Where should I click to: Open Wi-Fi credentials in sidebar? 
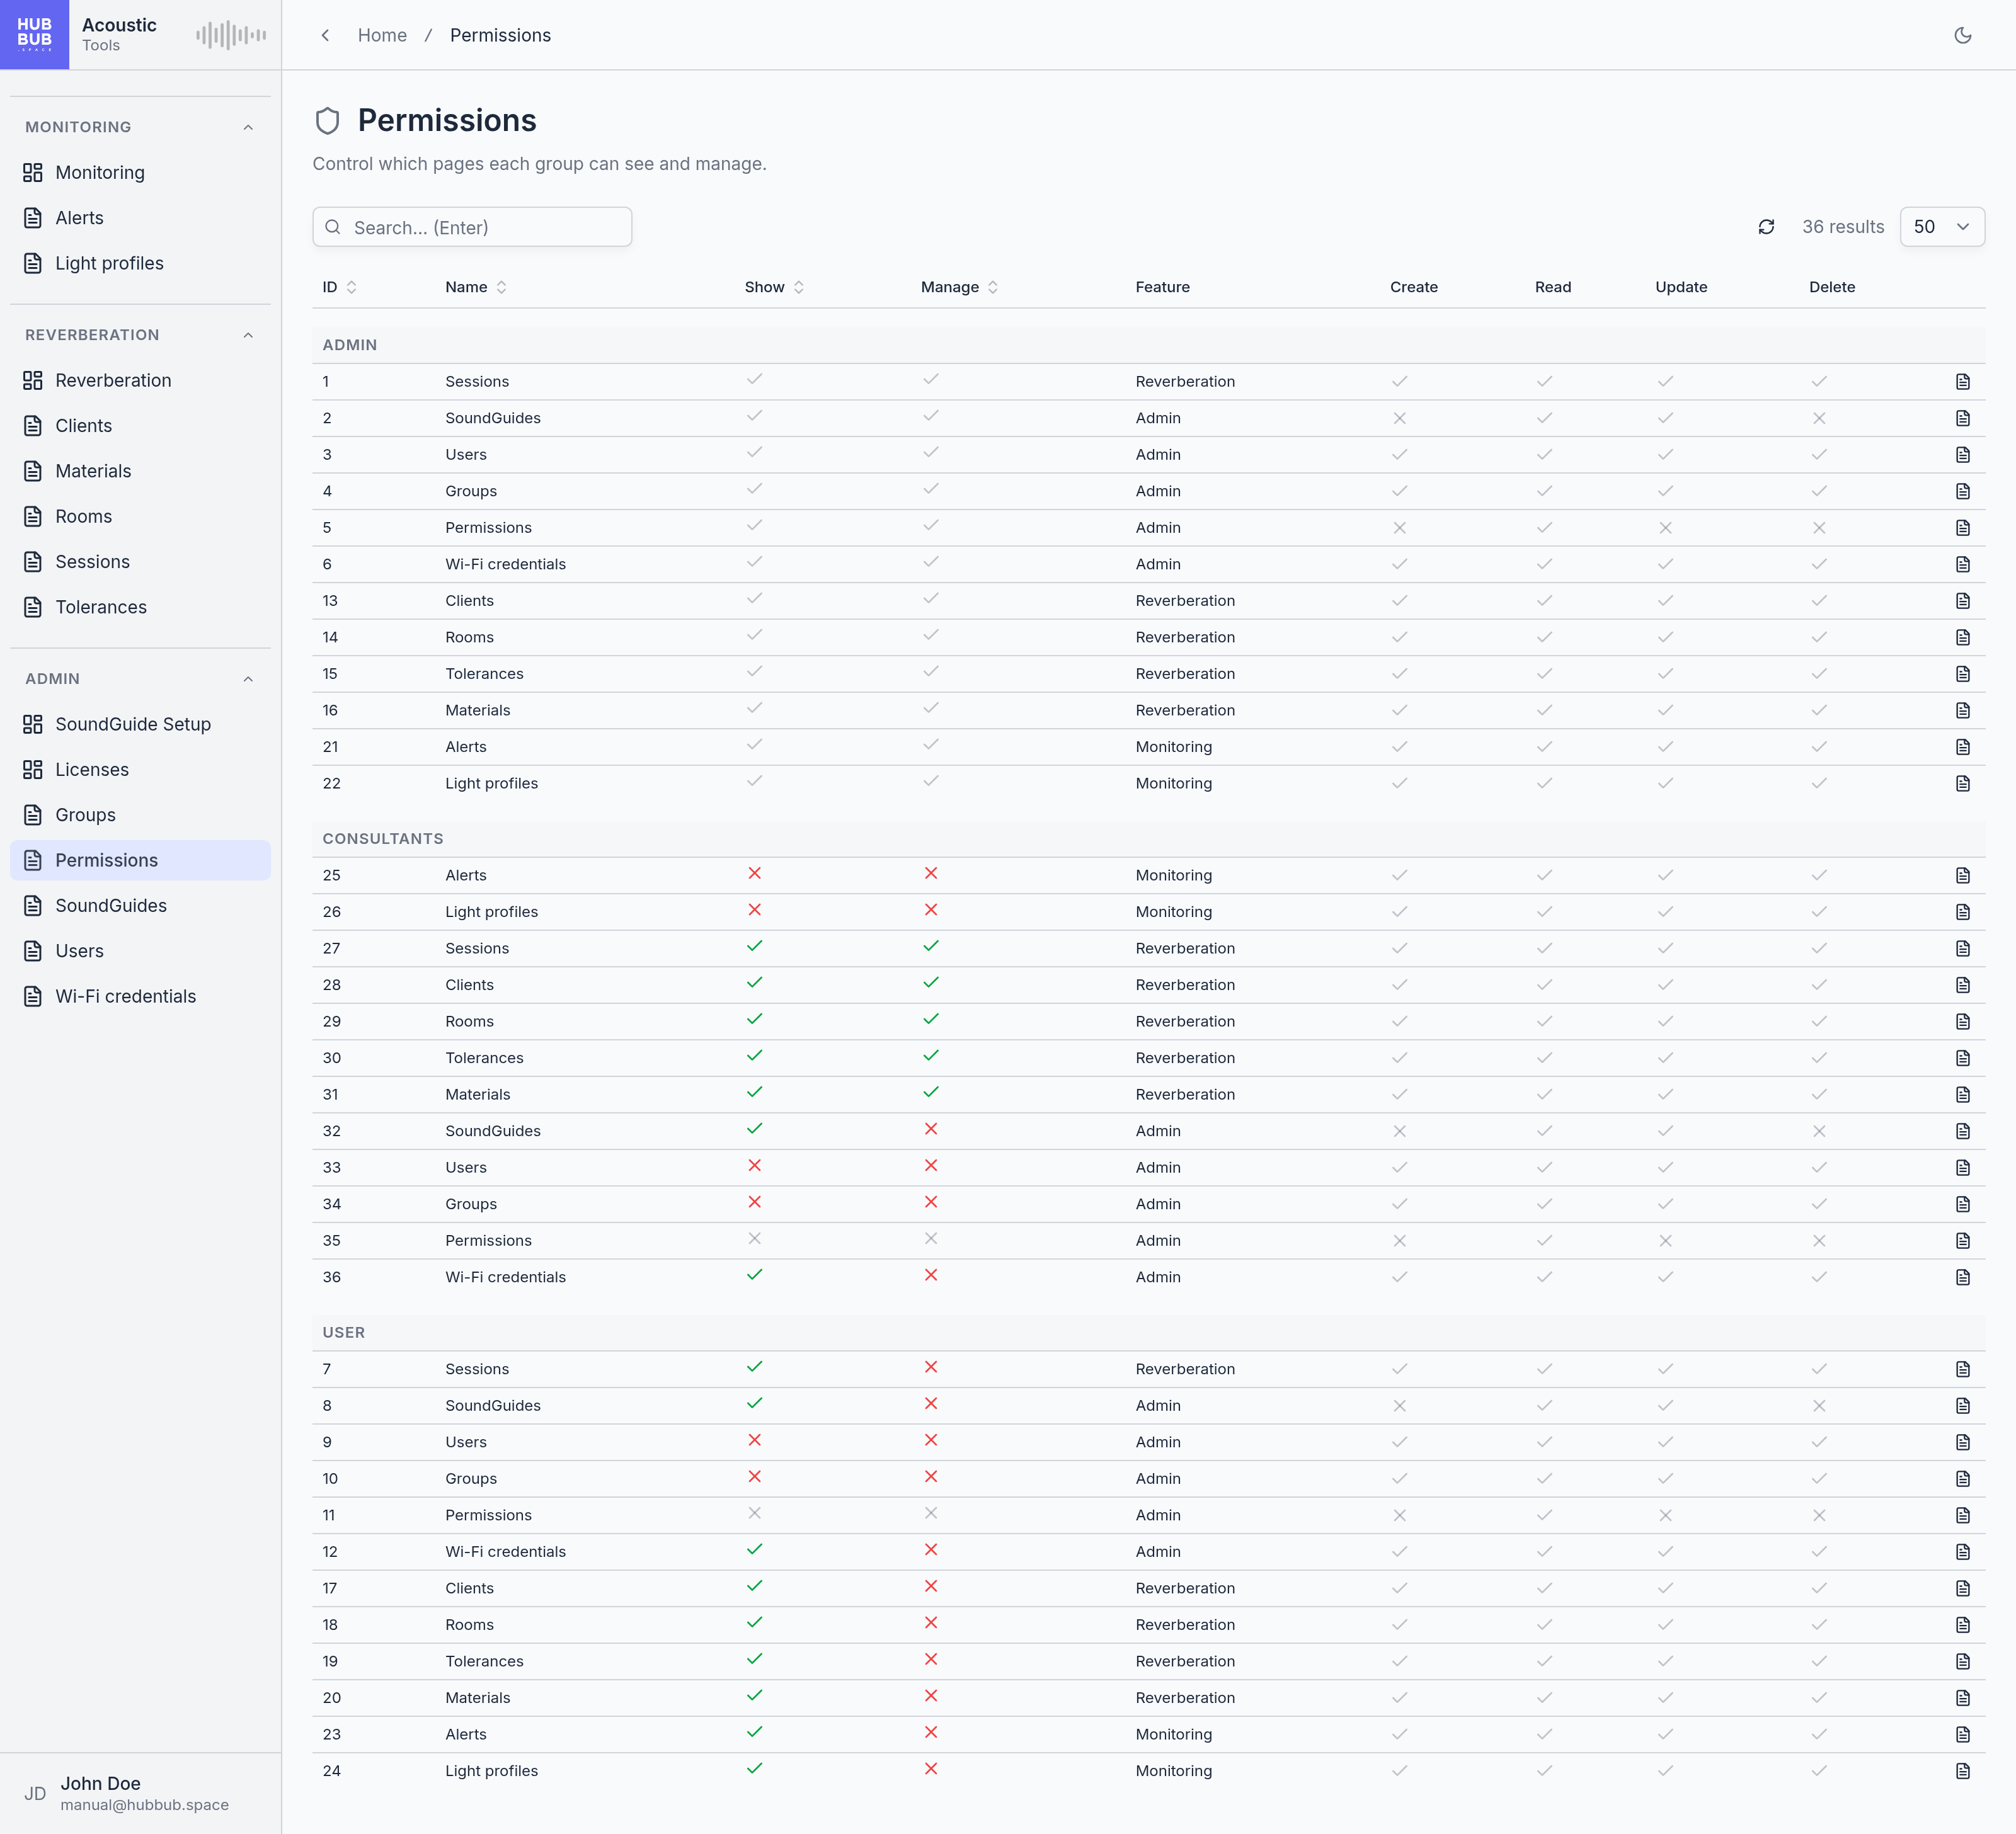[140, 996]
